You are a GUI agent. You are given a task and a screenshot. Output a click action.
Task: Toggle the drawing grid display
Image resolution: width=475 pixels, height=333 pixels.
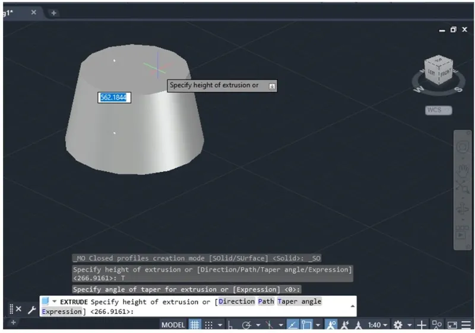click(195, 325)
